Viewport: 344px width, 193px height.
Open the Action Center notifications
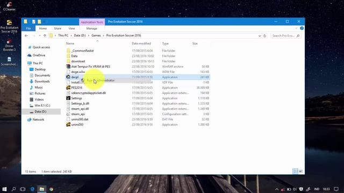[336, 189]
